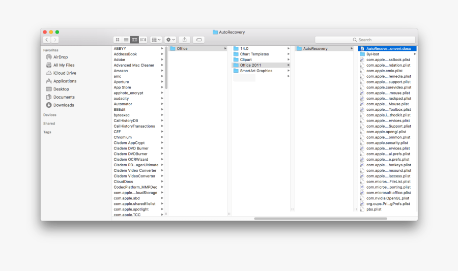Image resolution: width=458 pixels, height=271 pixels.
Task: Click the Share toolbar button
Action: (x=185, y=40)
